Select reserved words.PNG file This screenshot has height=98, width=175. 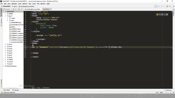click(x=17, y=42)
